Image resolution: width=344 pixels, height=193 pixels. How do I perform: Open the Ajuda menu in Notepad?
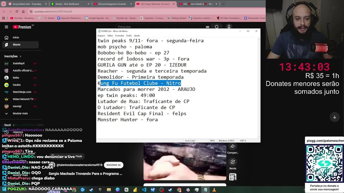click(x=137, y=36)
